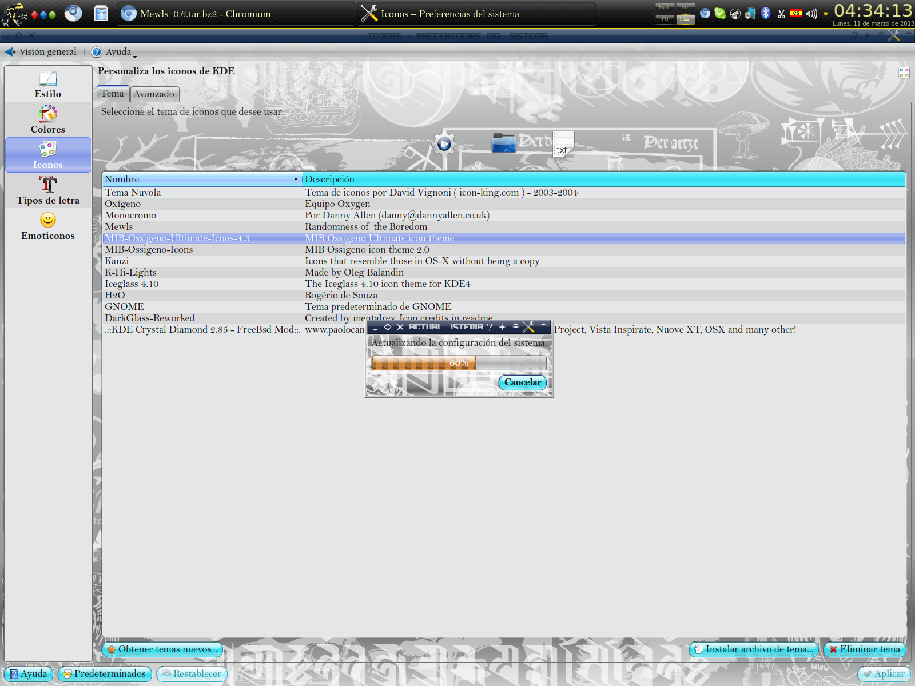915x686 pixels.
Task: Click the txt file preview icon
Action: click(563, 143)
